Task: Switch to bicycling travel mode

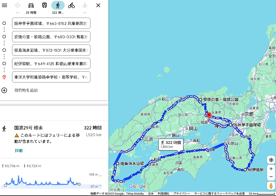Action: click(71, 5)
